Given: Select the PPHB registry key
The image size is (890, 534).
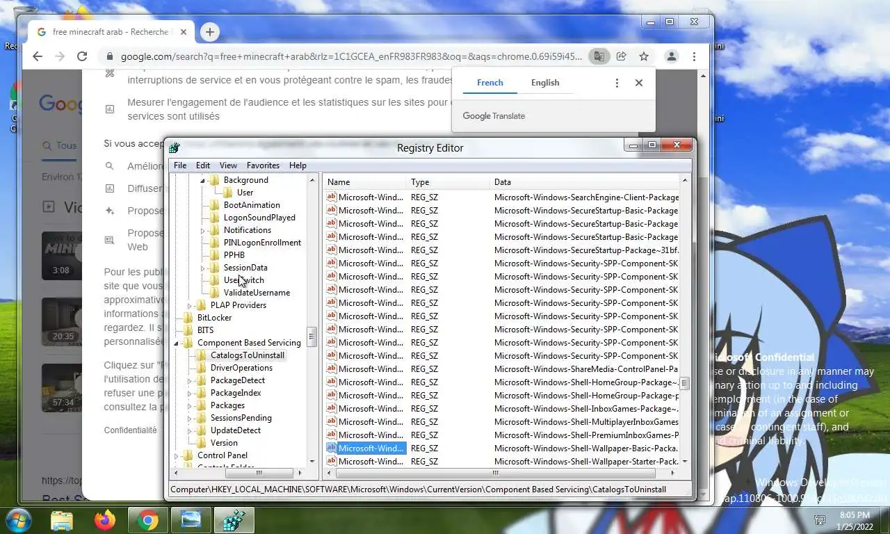Looking at the screenshot, I should point(234,255).
